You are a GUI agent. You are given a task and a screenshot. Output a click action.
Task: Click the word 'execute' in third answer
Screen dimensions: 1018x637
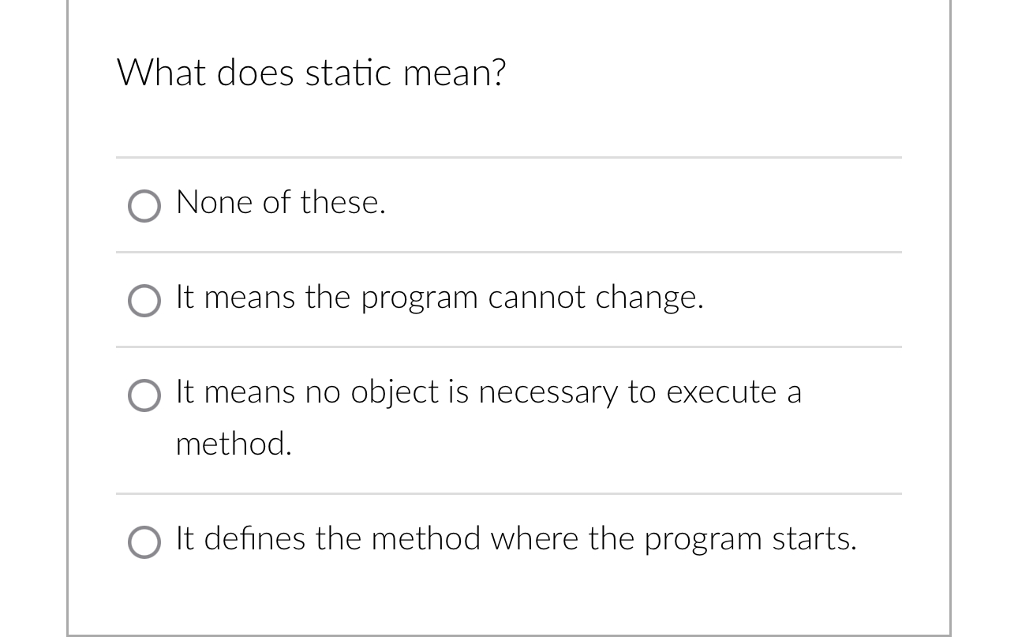click(721, 392)
